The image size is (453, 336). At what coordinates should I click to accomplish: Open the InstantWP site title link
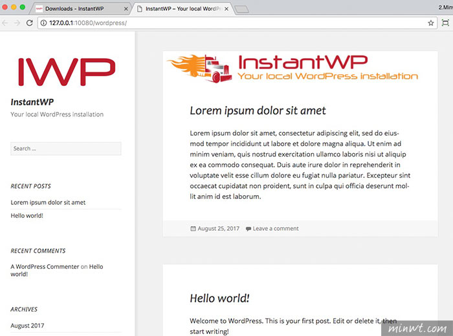click(x=32, y=102)
